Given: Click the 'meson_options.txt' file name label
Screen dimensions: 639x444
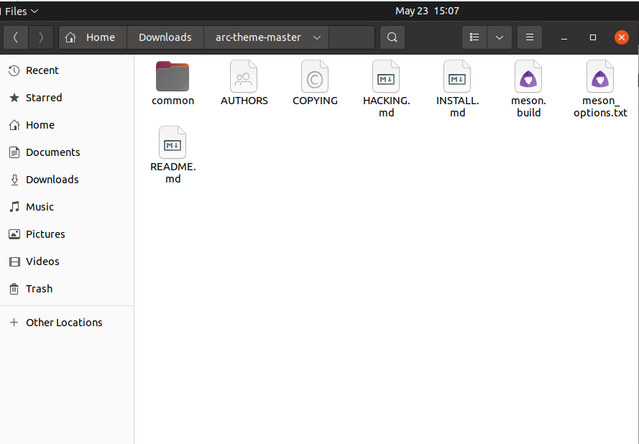Looking at the screenshot, I should click(x=600, y=107).
